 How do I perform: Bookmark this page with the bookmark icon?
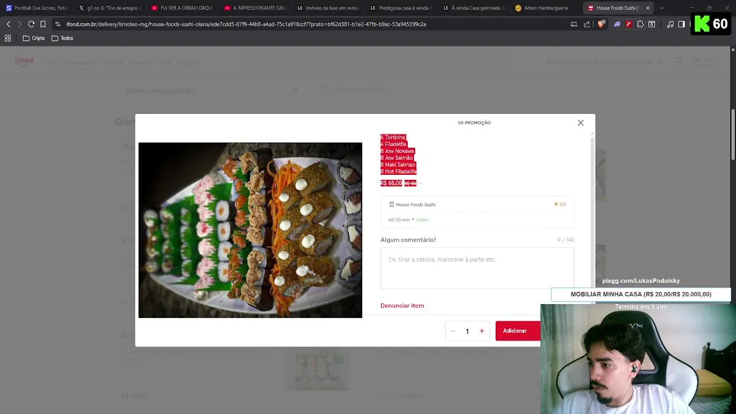[43, 24]
